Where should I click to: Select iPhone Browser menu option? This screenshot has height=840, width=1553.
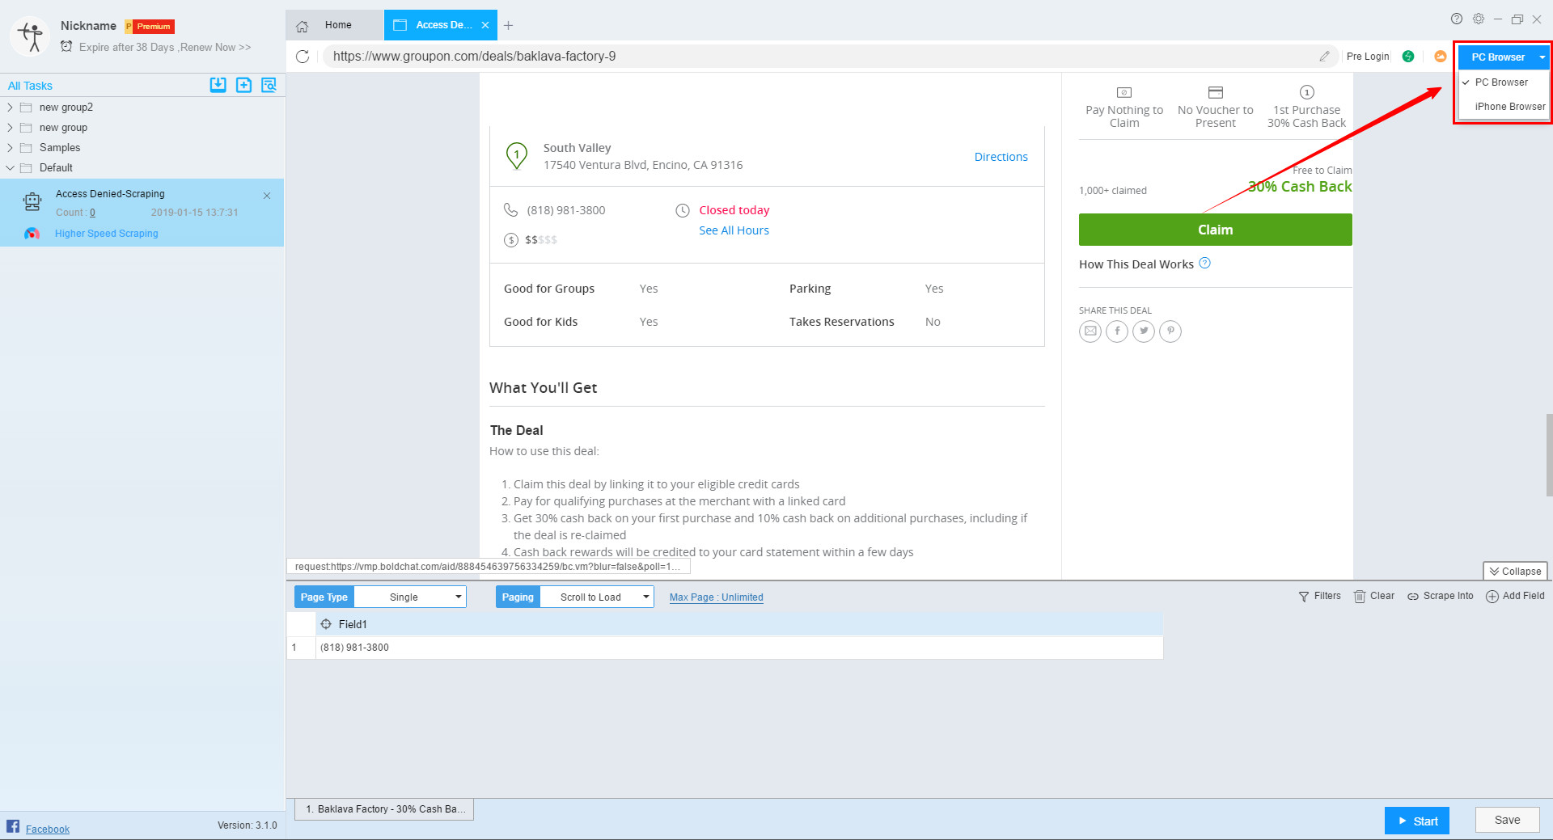point(1504,107)
